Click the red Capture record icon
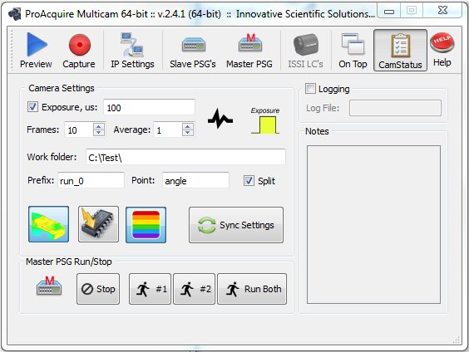This screenshot has height=352, width=469. pyautogui.click(x=79, y=50)
